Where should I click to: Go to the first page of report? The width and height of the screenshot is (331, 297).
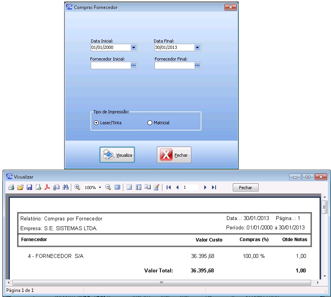point(169,188)
